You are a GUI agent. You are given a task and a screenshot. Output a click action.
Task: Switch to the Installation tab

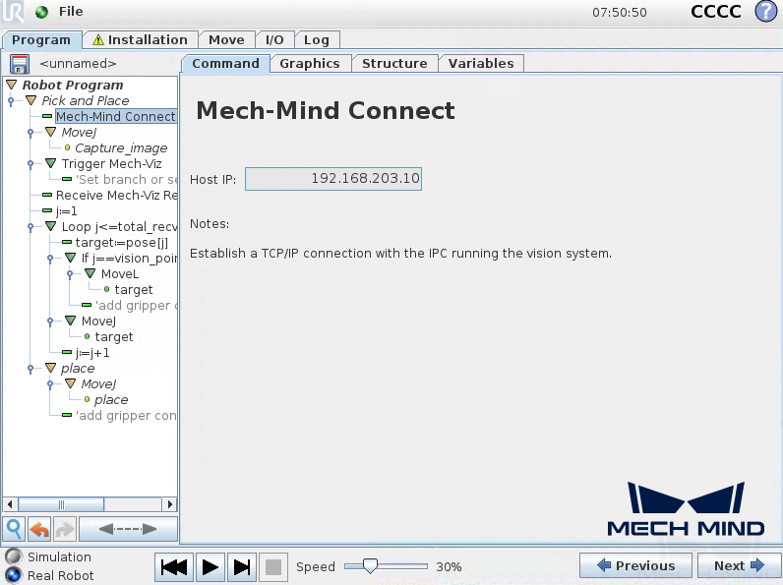point(141,40)
